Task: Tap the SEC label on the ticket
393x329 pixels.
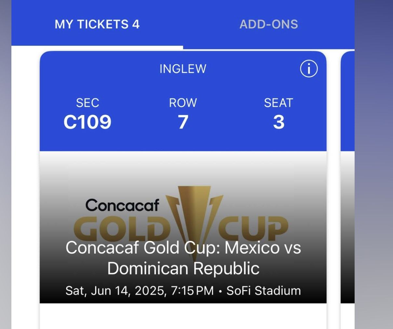Action: 87,103
